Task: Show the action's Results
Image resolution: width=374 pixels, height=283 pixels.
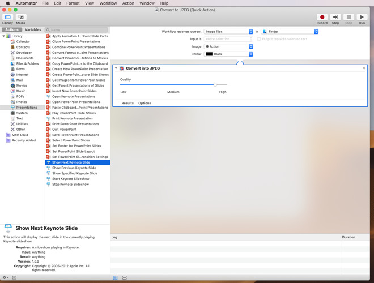Action: 127,103
